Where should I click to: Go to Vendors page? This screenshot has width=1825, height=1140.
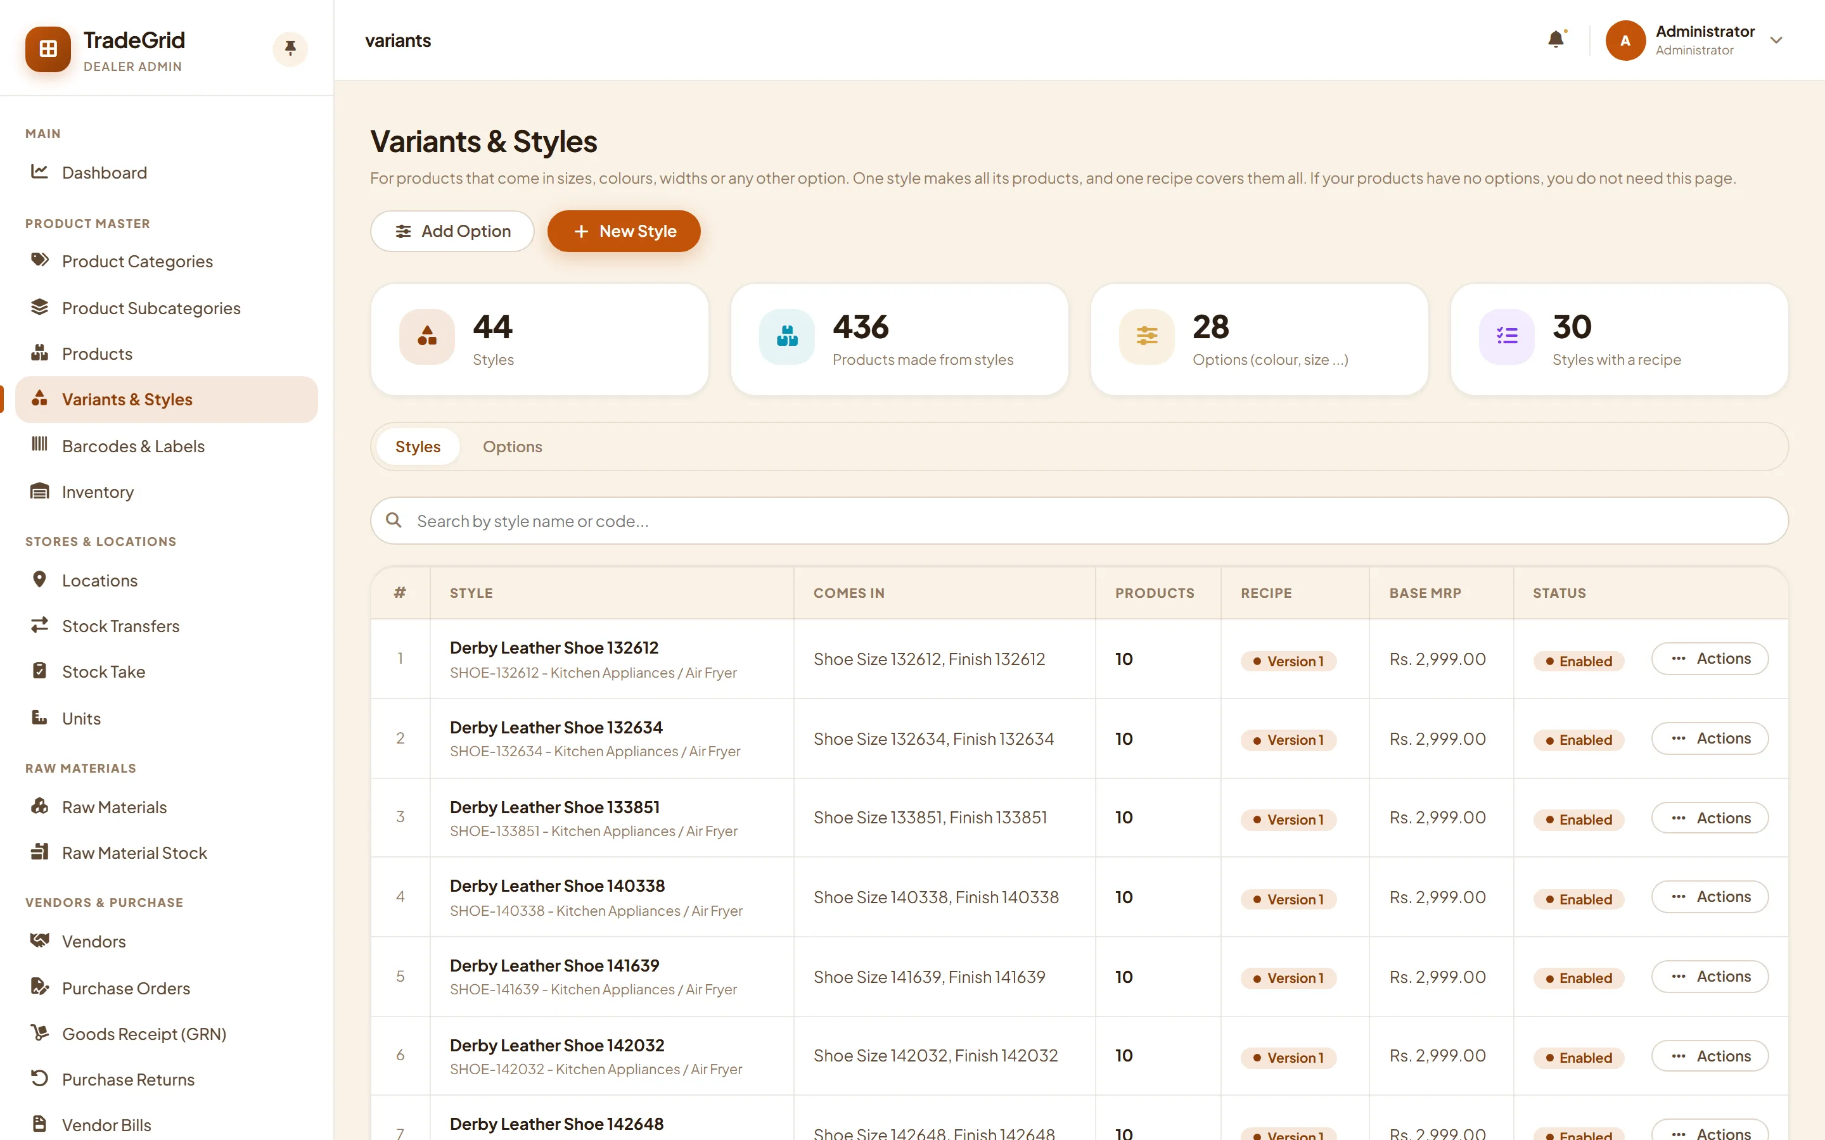[167, 941]
